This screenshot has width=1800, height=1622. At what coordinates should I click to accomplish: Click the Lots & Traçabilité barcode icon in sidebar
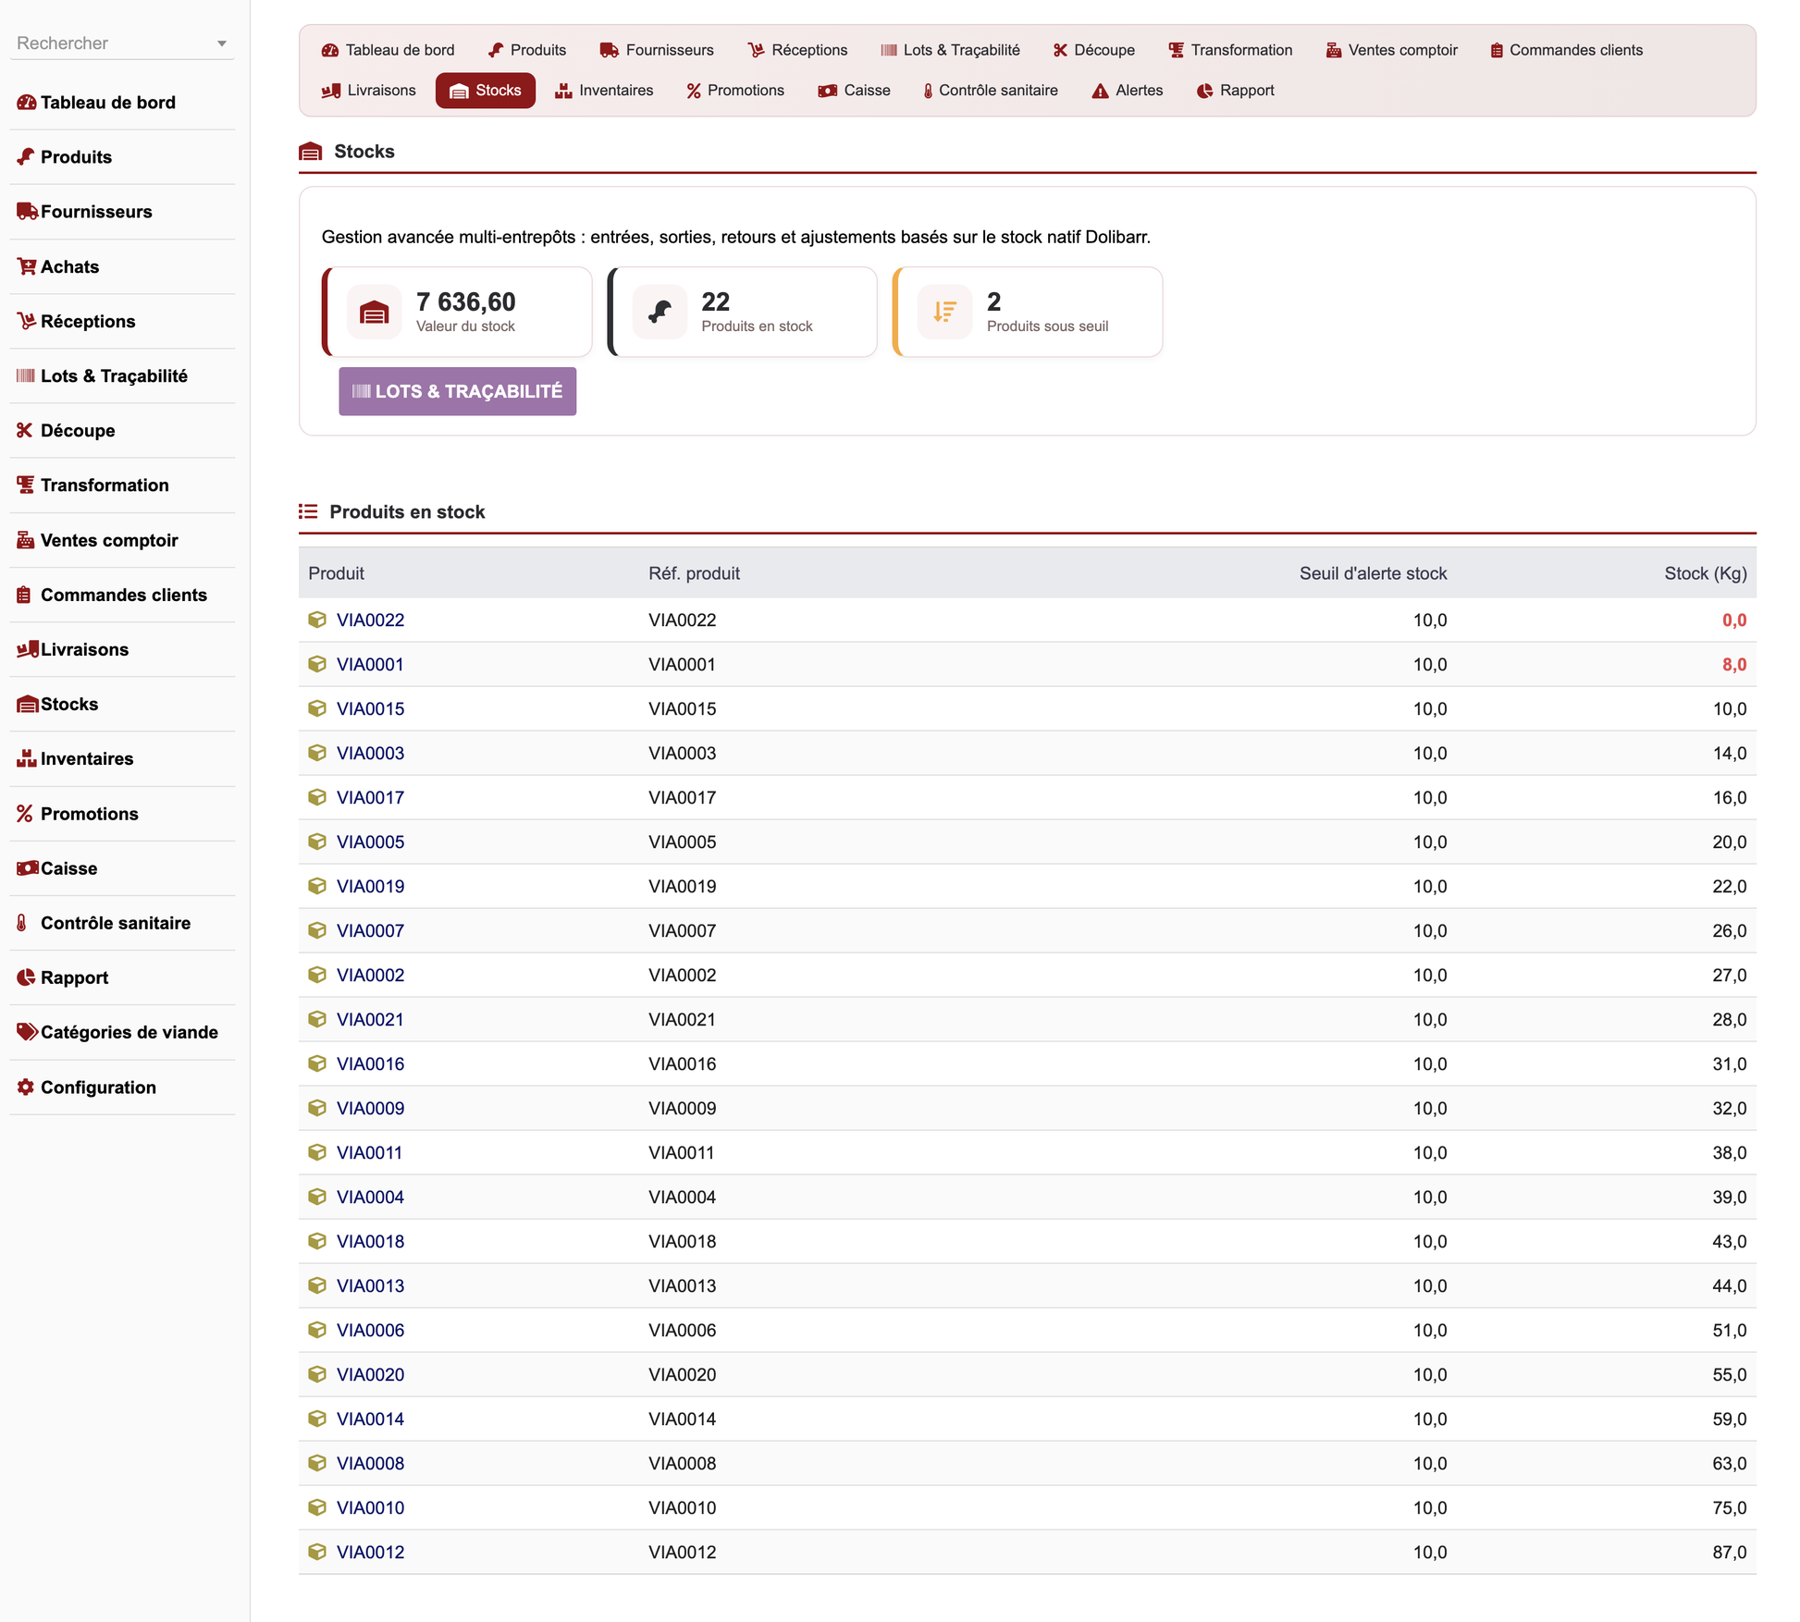(26, 375)
